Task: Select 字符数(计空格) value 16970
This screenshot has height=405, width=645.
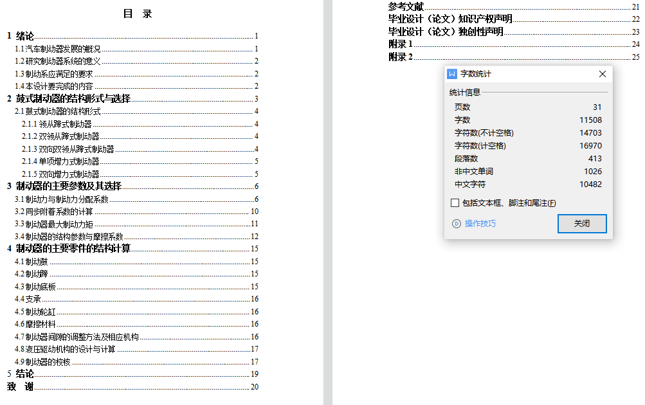Action: click(591, 145)
